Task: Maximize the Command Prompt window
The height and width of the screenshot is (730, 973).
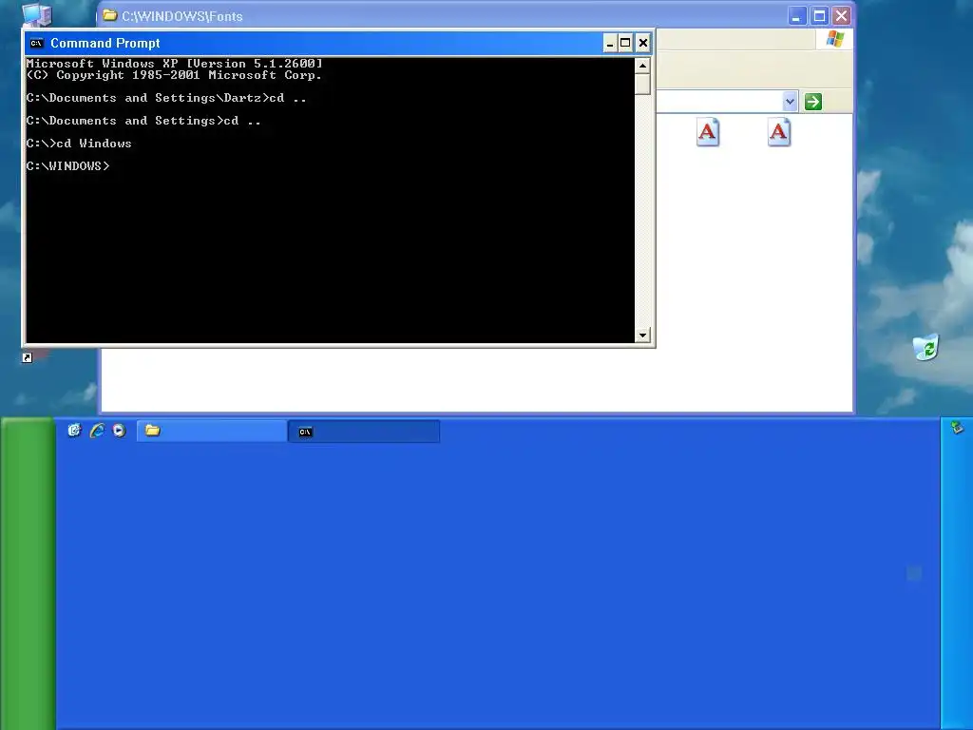Action: (625, 43)
